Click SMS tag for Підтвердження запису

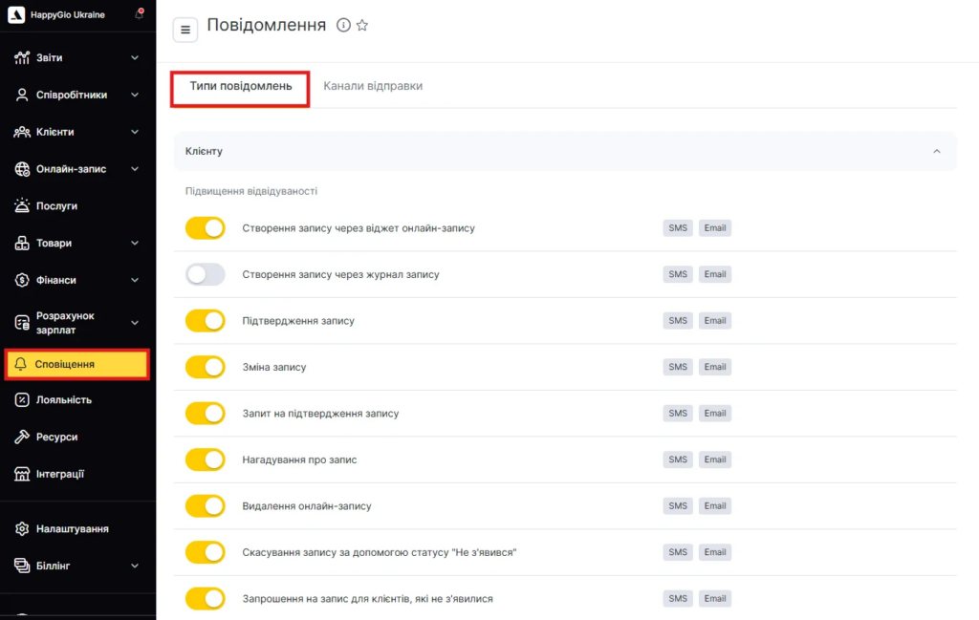678,321
